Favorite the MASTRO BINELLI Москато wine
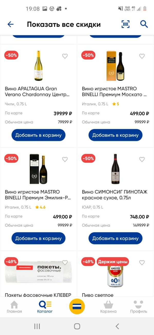The height and width of the screenshot is (335, 154). click(x=142, y=56)
